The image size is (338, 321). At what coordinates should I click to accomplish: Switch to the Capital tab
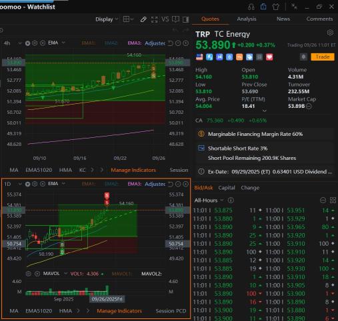[227, 188]
